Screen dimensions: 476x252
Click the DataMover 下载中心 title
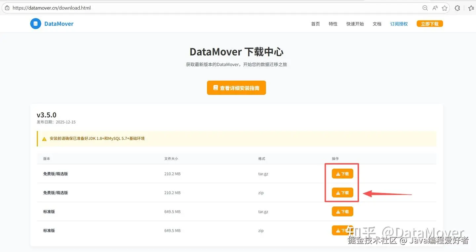click(236, 52)
